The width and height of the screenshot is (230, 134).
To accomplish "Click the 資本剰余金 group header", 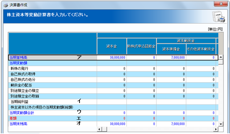I will (186, 41).
